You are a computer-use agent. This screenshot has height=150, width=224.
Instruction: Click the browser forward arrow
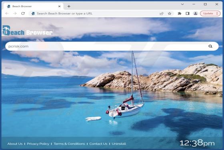tap(15, 14)
